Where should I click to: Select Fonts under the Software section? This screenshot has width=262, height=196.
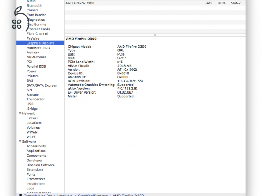(31, 174)
